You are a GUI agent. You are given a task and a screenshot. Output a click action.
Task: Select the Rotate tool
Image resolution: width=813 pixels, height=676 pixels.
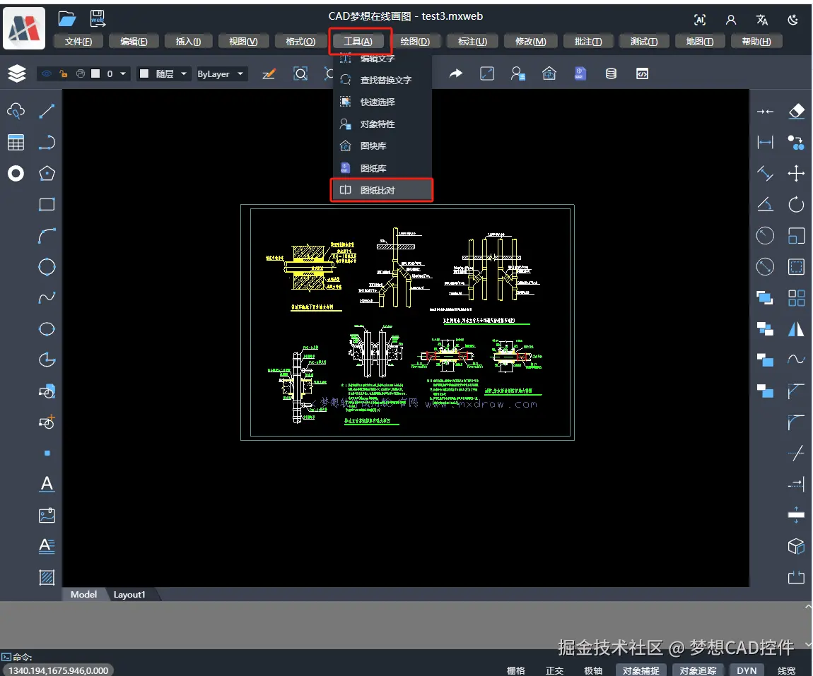point(797,205)
